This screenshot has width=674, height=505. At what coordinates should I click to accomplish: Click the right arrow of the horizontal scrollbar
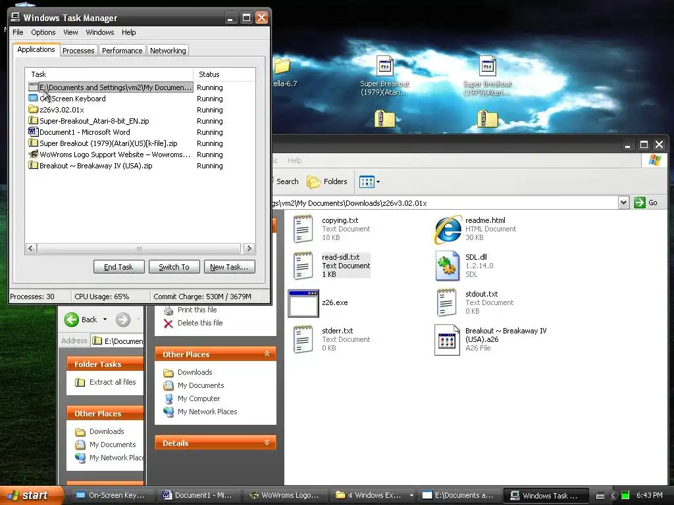coord(249,248)
